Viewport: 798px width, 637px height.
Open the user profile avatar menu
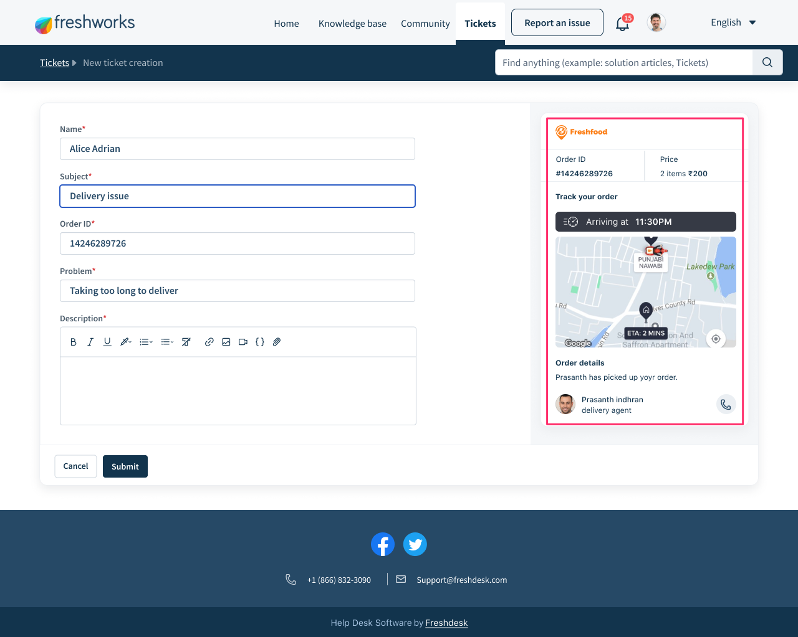coord(656,22)
